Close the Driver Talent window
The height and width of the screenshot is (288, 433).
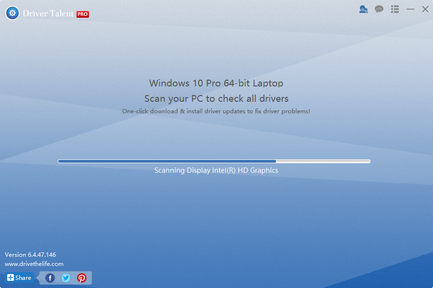point(425,9)
